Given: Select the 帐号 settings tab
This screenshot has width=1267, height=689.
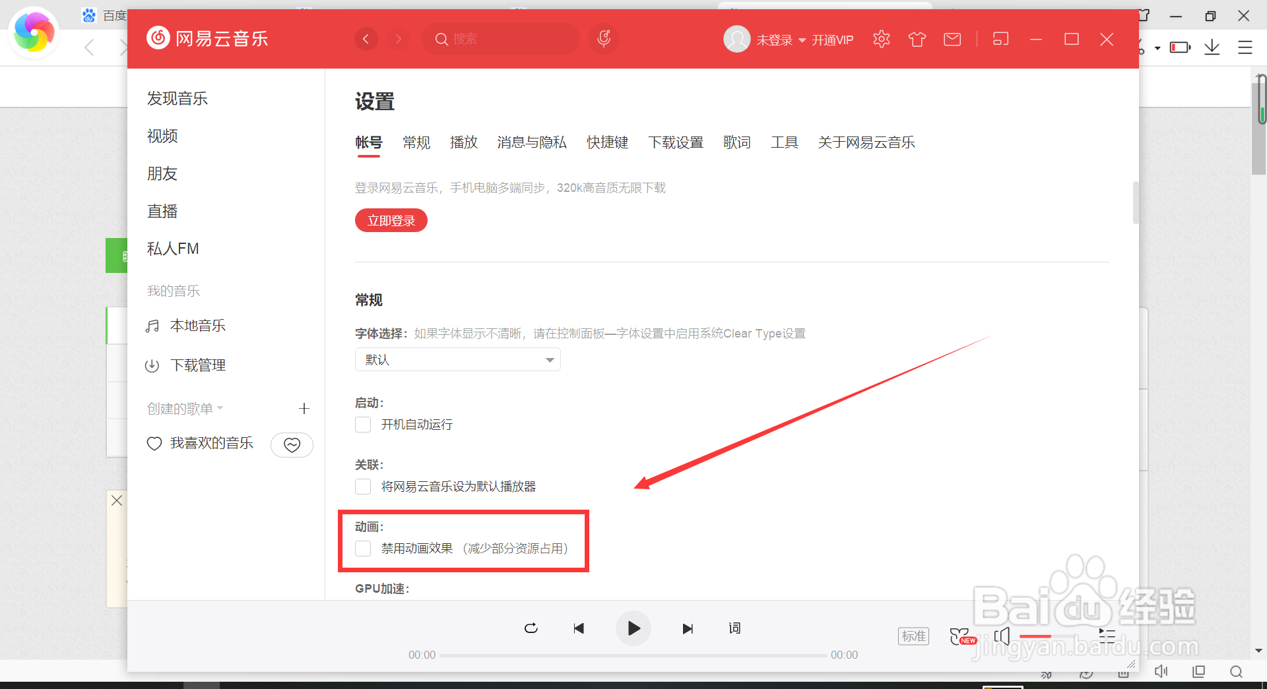Looking at the screenshot, I should (x=368, y=142).
